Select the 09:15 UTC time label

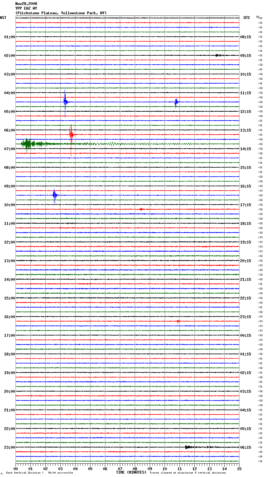click(246, 56)
